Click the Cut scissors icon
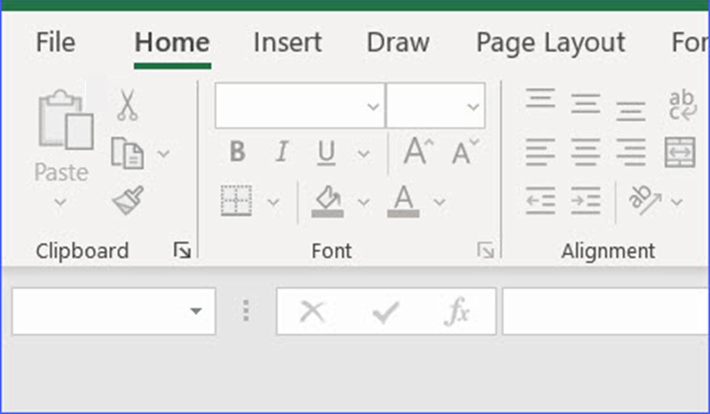This screenshot has width=710, height=414. pyautogui.click(x=127, y=105)
